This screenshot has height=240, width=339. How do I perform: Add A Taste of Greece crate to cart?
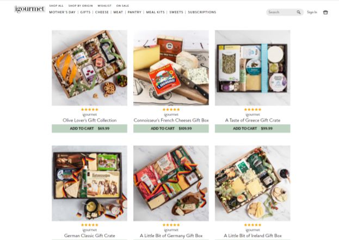pos(252,128)
